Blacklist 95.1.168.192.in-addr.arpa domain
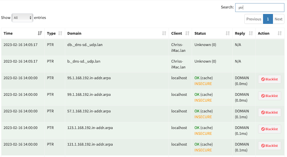The height and width of the screenshot is (157, 287). pos(269,79)
